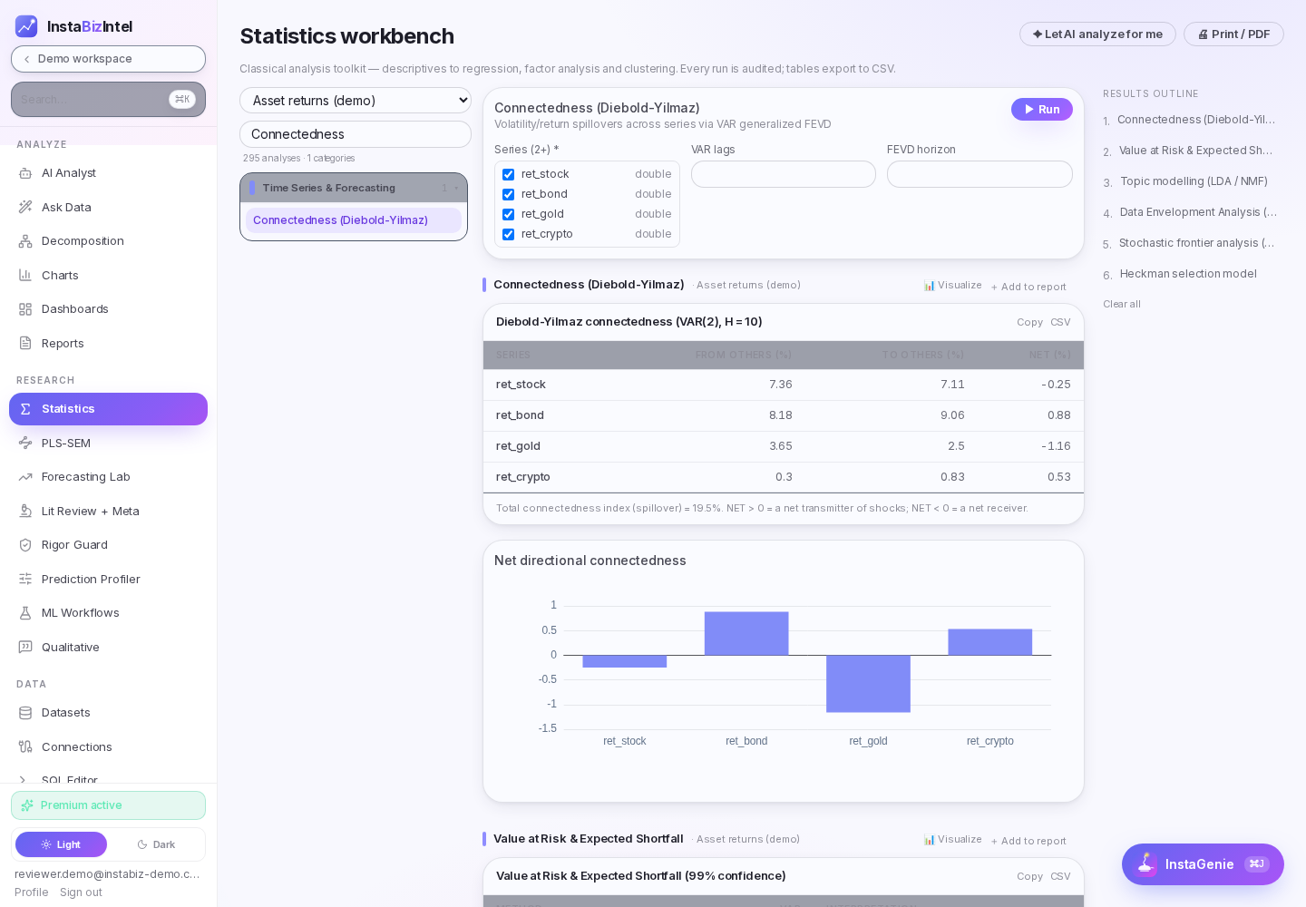Select Connectedness (Diebold-Yilmaz) in analysis list
Screen dimensions: 1306x907
coord(354,220)
